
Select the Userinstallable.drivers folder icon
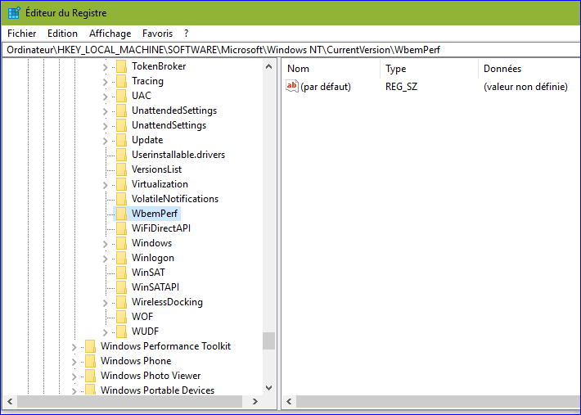[121, 155]
